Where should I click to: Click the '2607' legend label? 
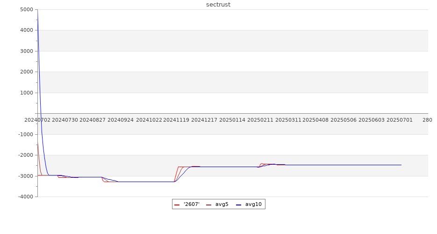(x=192, y=205)
